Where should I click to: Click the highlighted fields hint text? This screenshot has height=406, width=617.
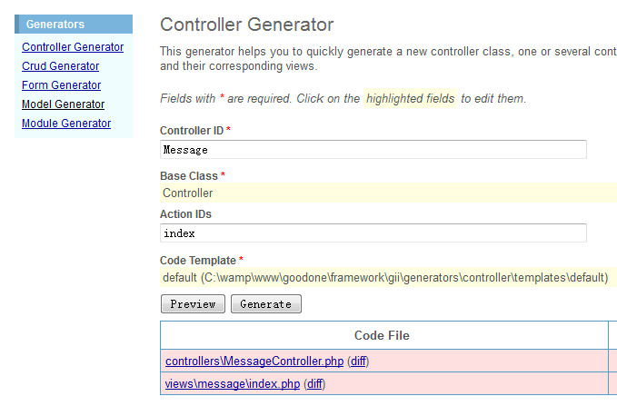[411, 98]
